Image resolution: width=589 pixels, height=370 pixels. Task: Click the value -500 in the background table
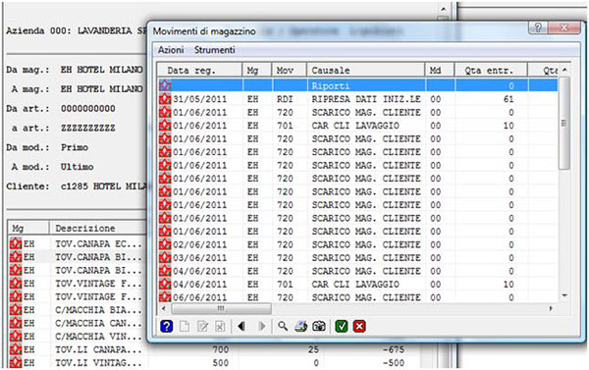(394, 363)
